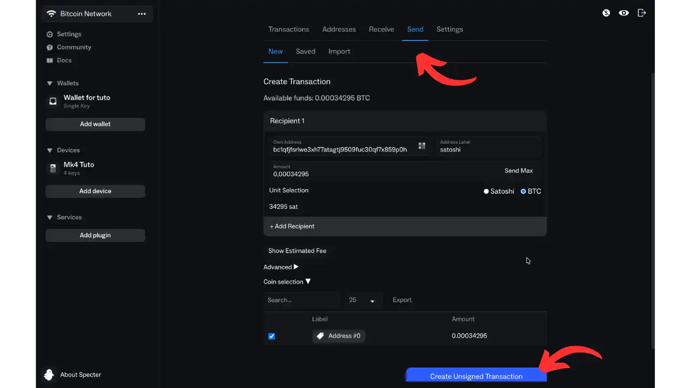
Task: Scan QR code for recipient address
Action: click(x=422, y=145)
